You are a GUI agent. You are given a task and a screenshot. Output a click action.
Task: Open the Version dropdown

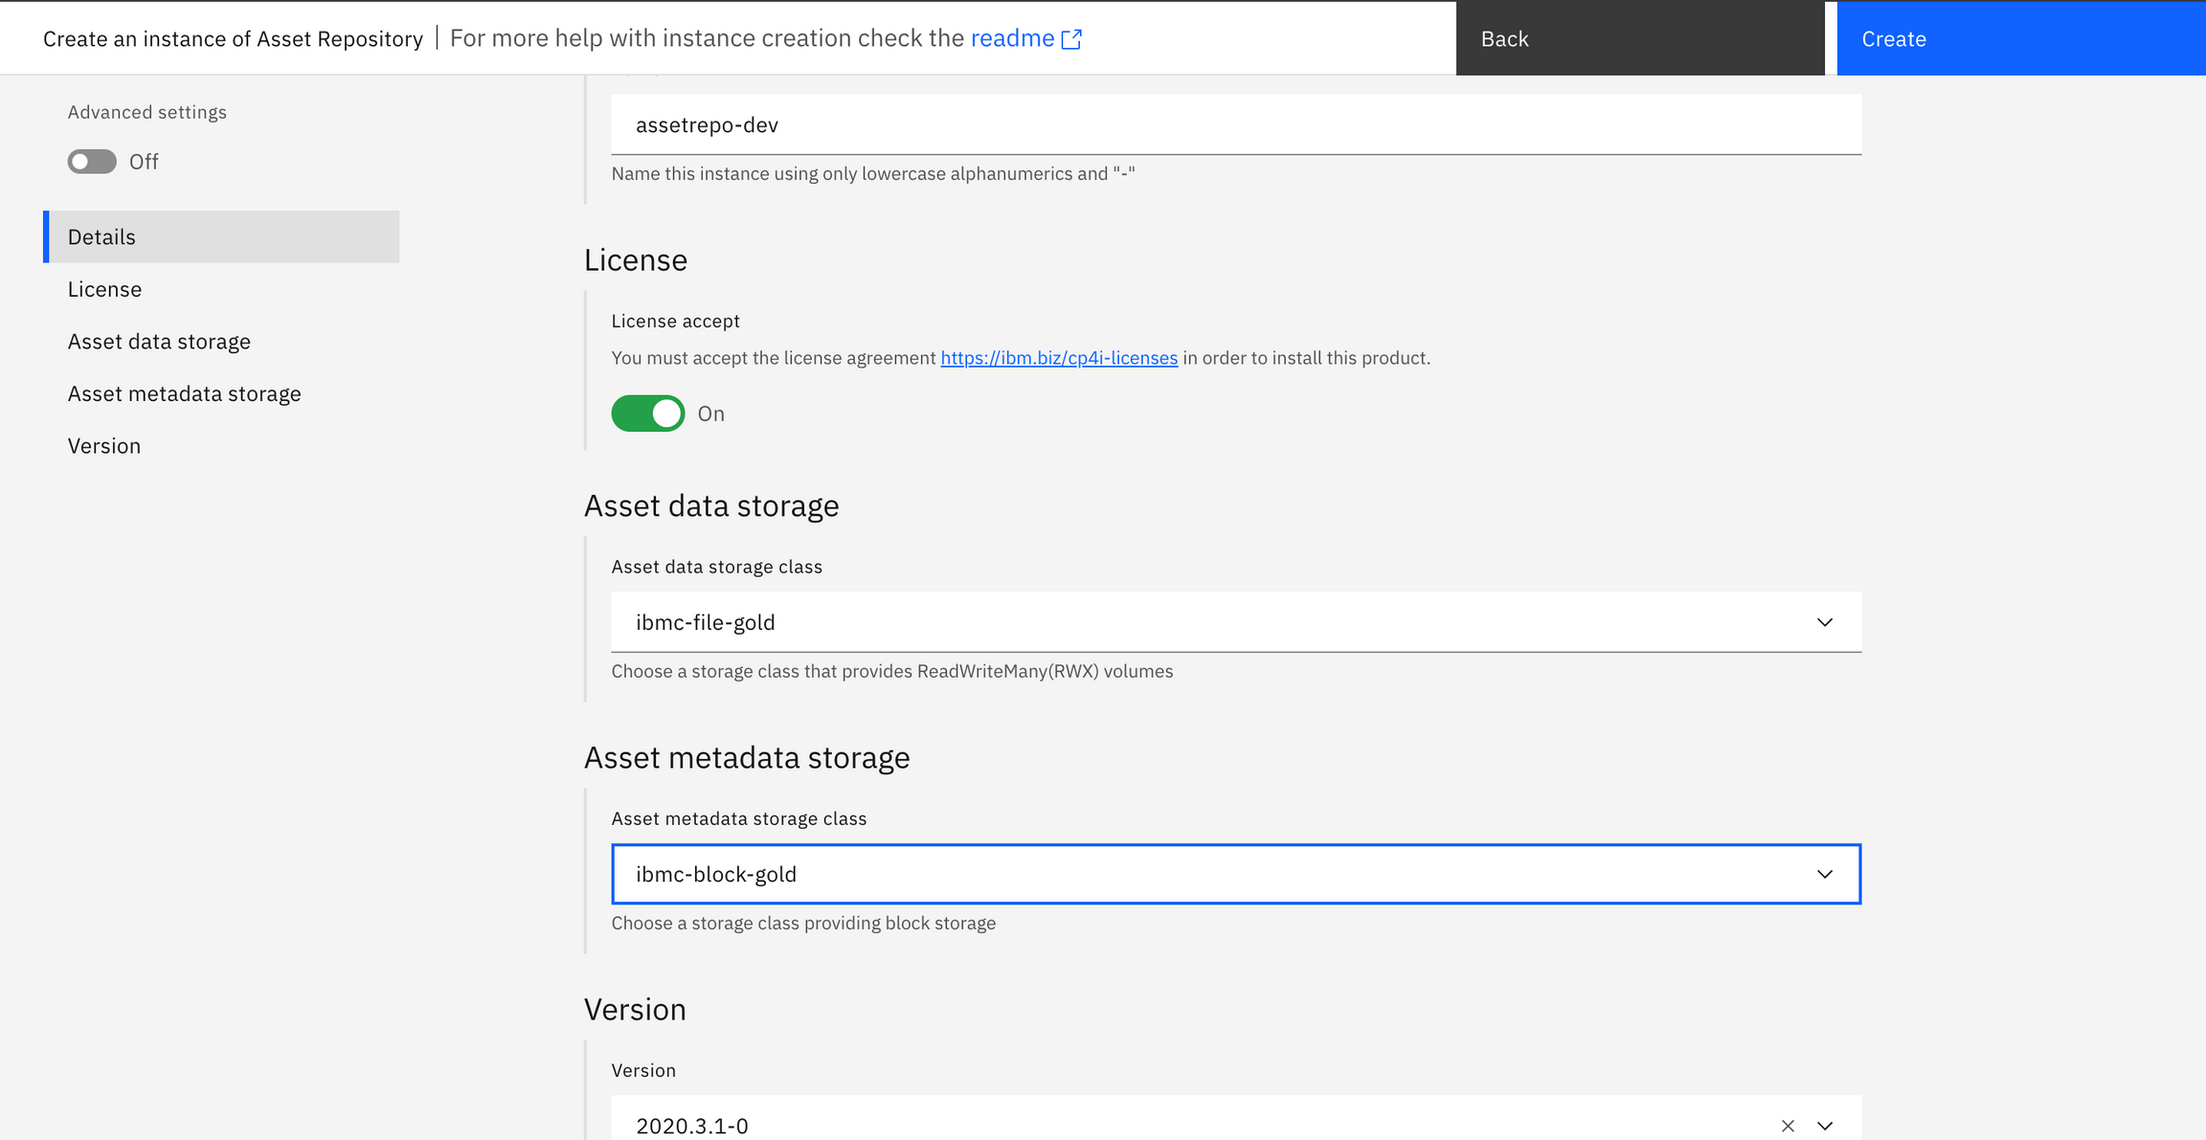[1825, 1126]
